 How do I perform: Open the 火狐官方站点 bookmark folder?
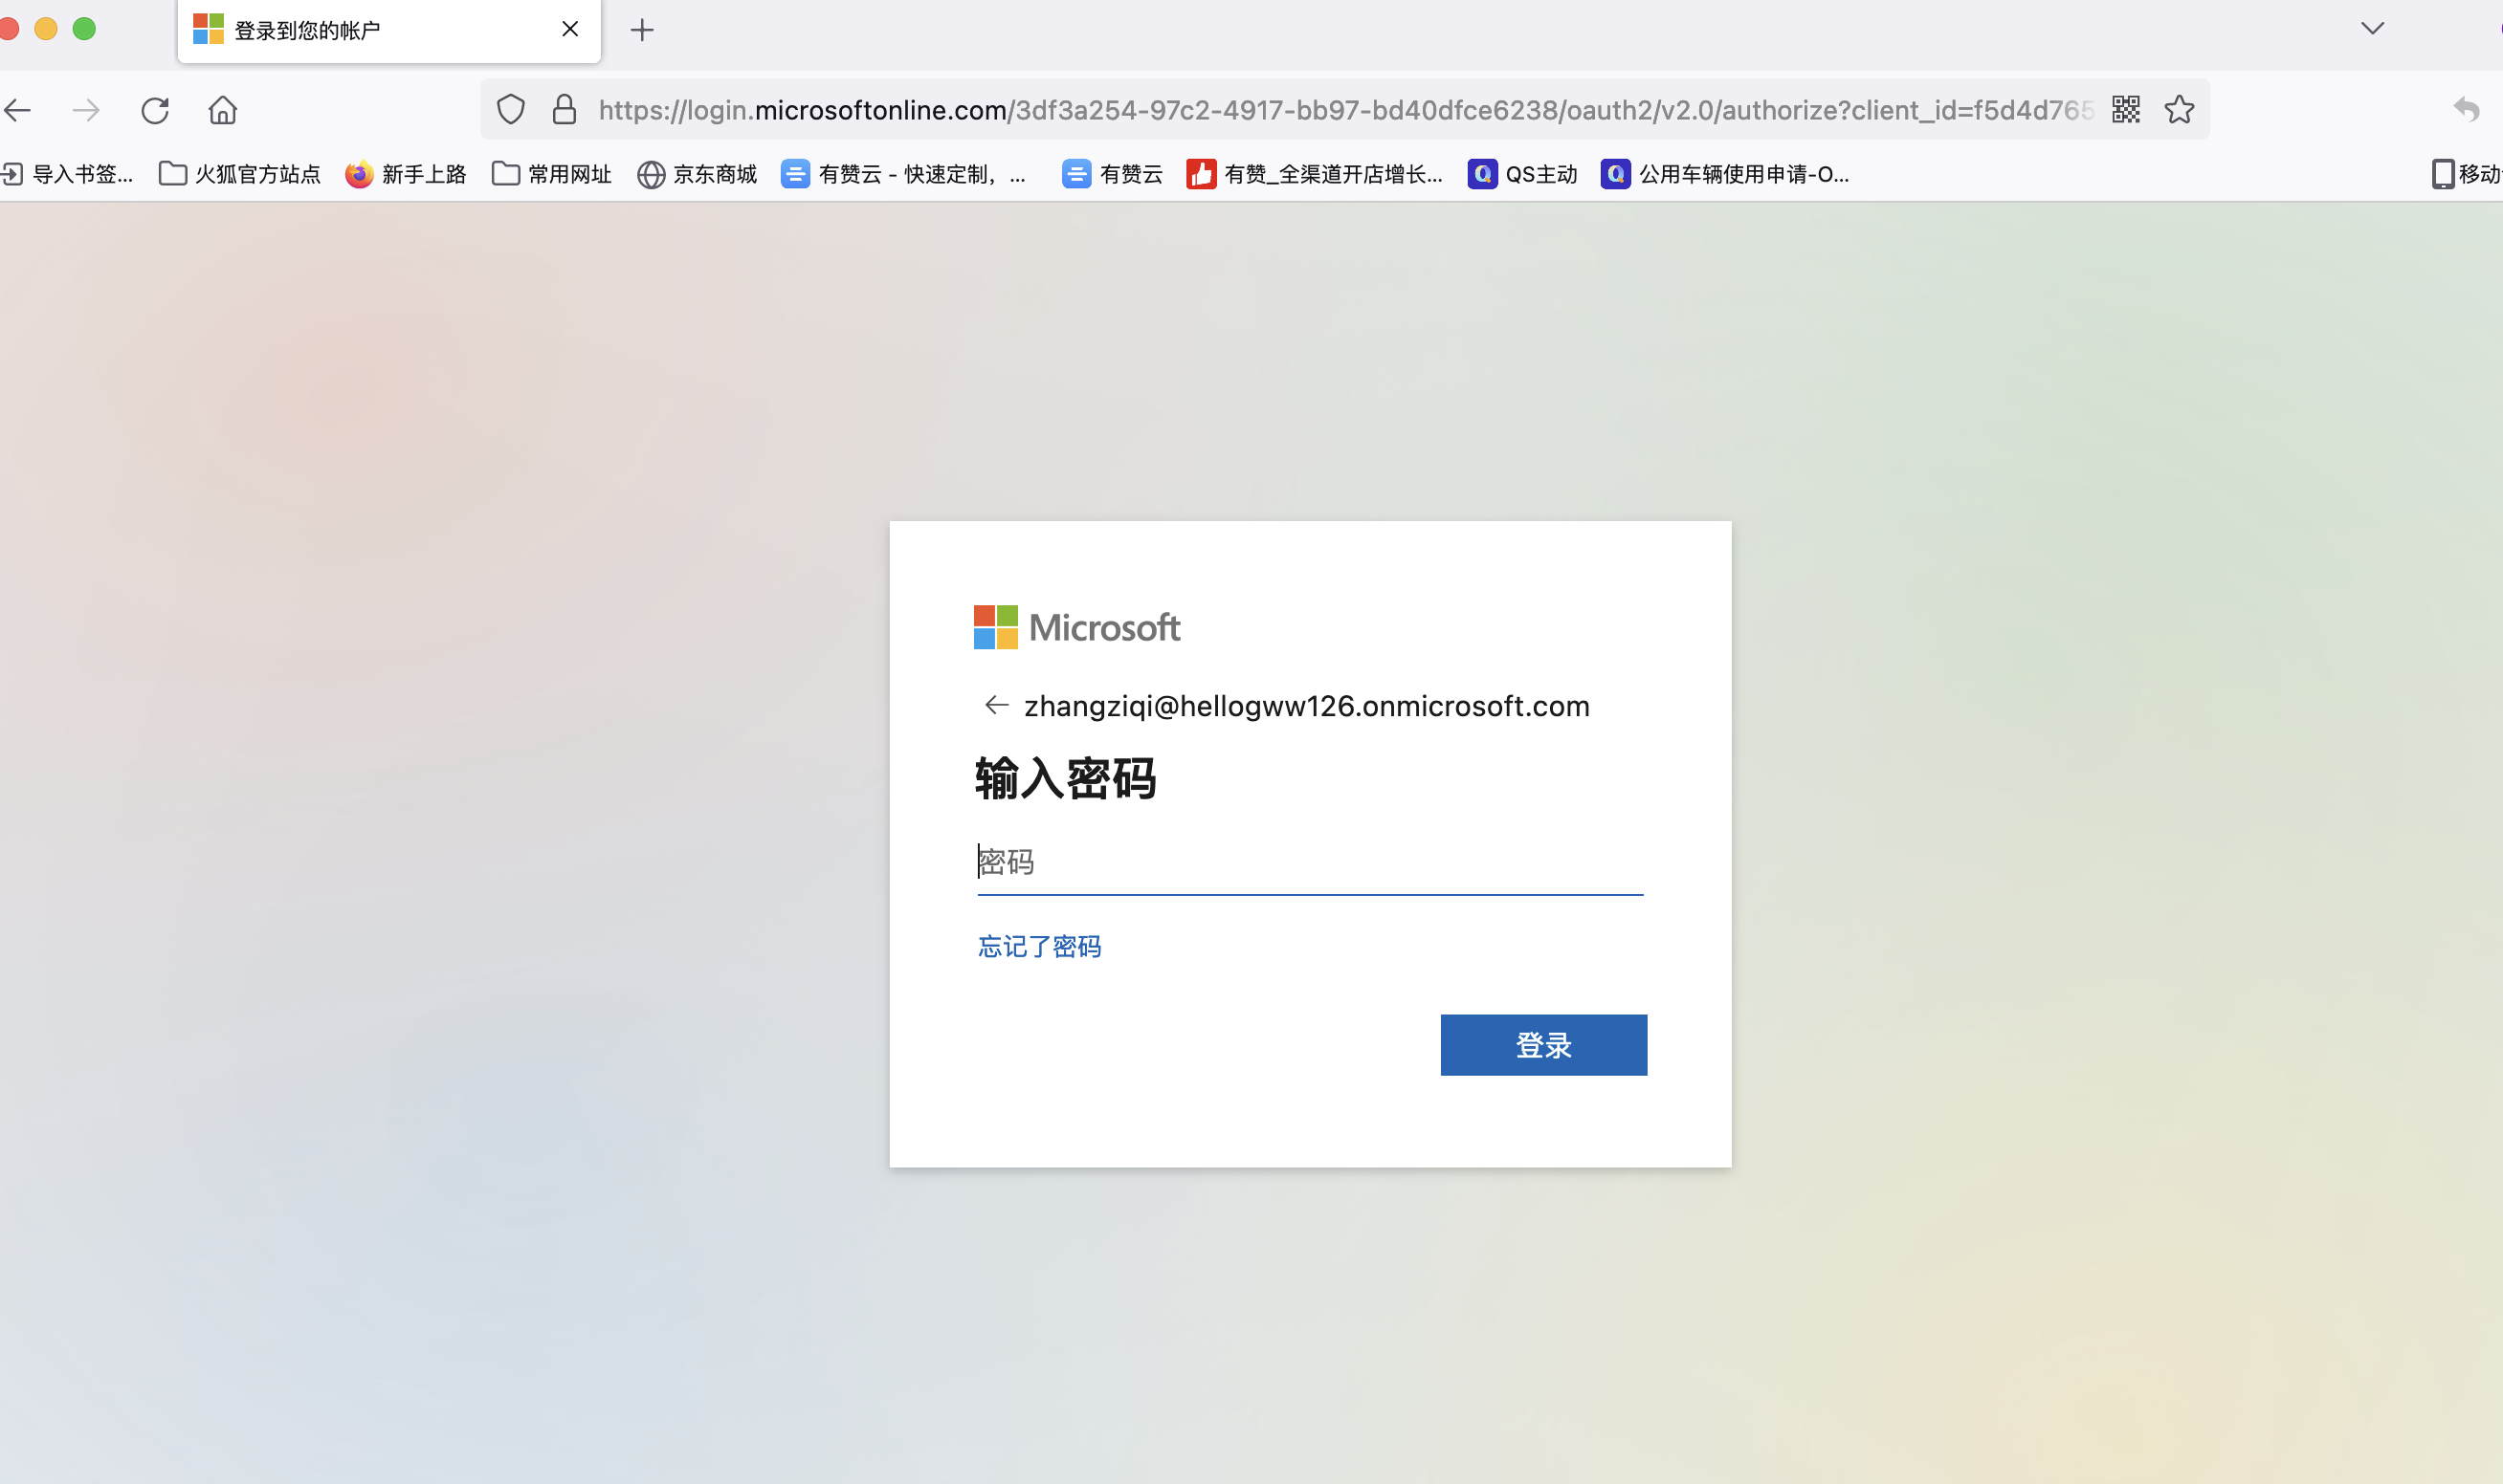coord(240,175)
